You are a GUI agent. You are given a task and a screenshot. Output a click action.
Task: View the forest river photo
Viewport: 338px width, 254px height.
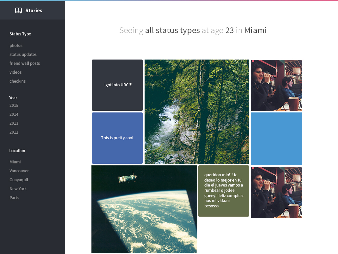(x=197, y=112)
